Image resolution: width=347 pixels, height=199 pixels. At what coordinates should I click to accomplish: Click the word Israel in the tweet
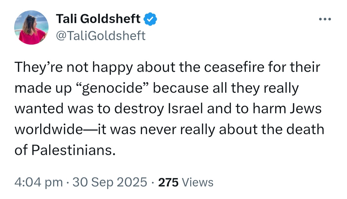tap(185, 109)
